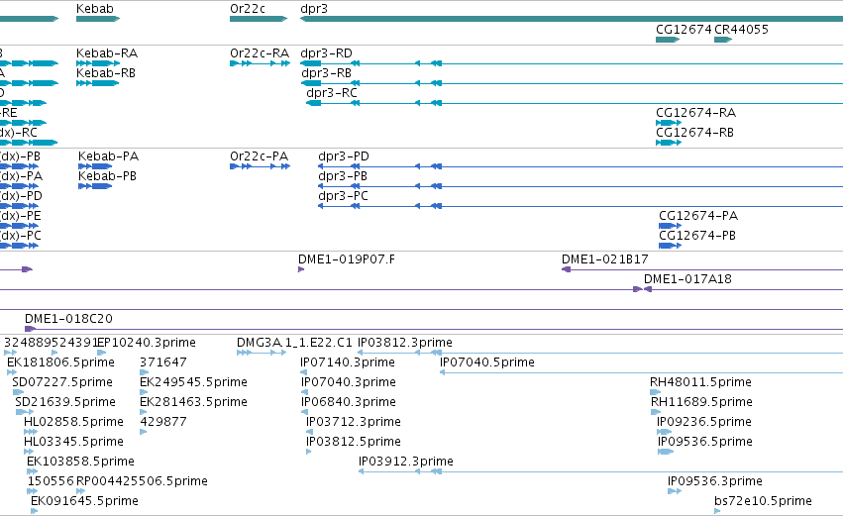Select the EK103858.5prime EST label
The width and height of the screenshot is (843, 516).
coord(80,463)
